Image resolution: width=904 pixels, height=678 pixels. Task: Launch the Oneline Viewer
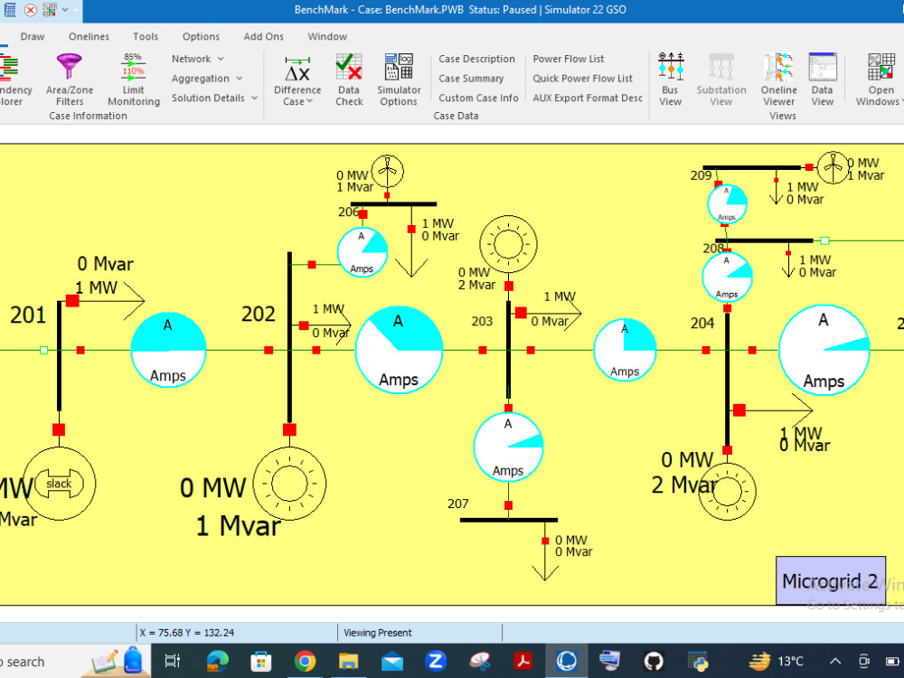pyautogui.click(x=777, y=80)
